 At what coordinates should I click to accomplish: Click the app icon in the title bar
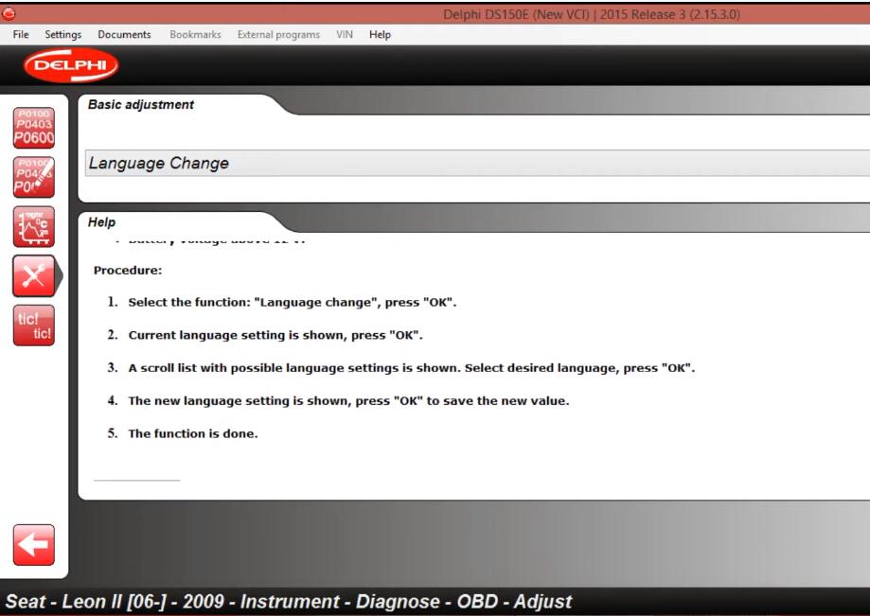pos(8,14)
